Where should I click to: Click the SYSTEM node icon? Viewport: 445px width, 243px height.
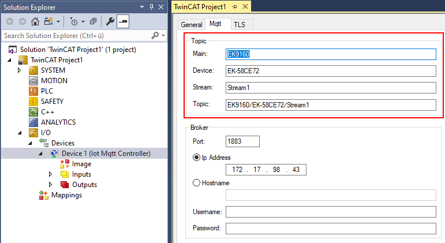pyautogui.click(x=33, y=70)
